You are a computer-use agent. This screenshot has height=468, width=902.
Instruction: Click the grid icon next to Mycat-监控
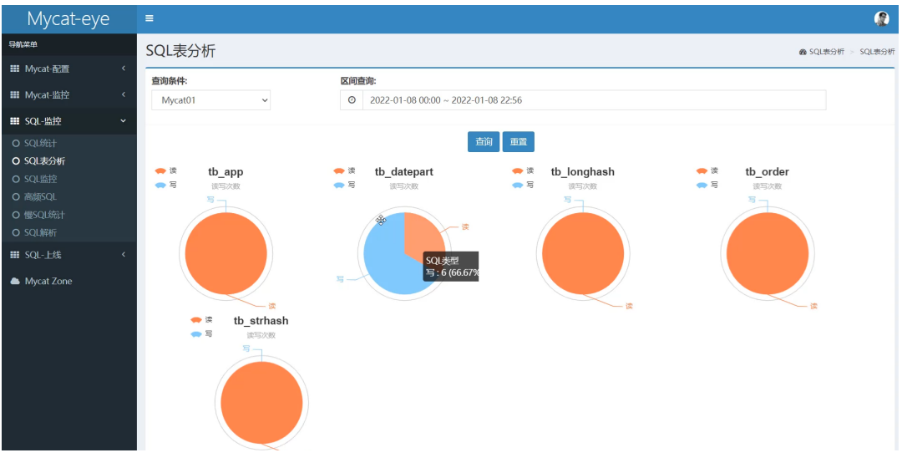tap(15, 94)
